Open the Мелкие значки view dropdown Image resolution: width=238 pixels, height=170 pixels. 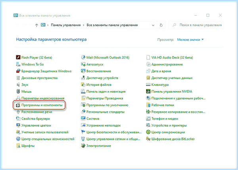190,40
